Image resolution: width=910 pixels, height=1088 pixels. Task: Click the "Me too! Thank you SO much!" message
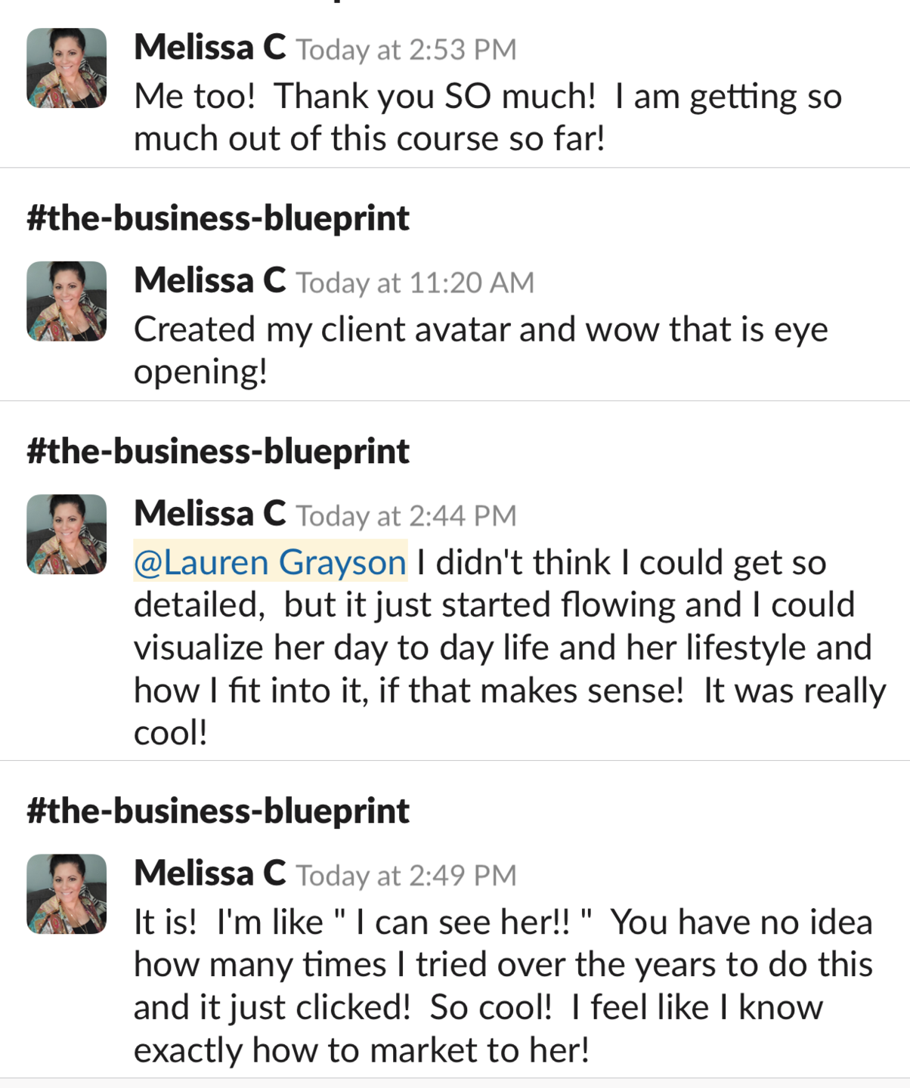pos(487,118)
